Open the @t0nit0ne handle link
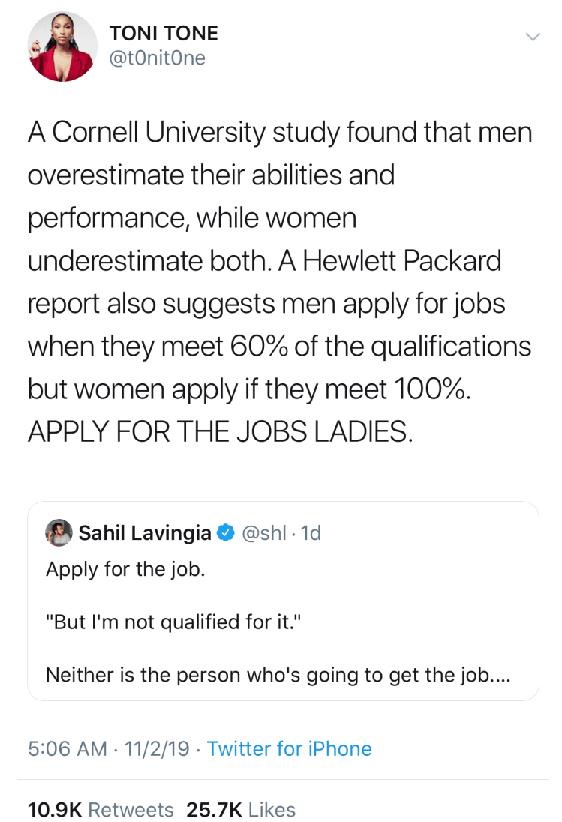 click(x=157, y=58)
